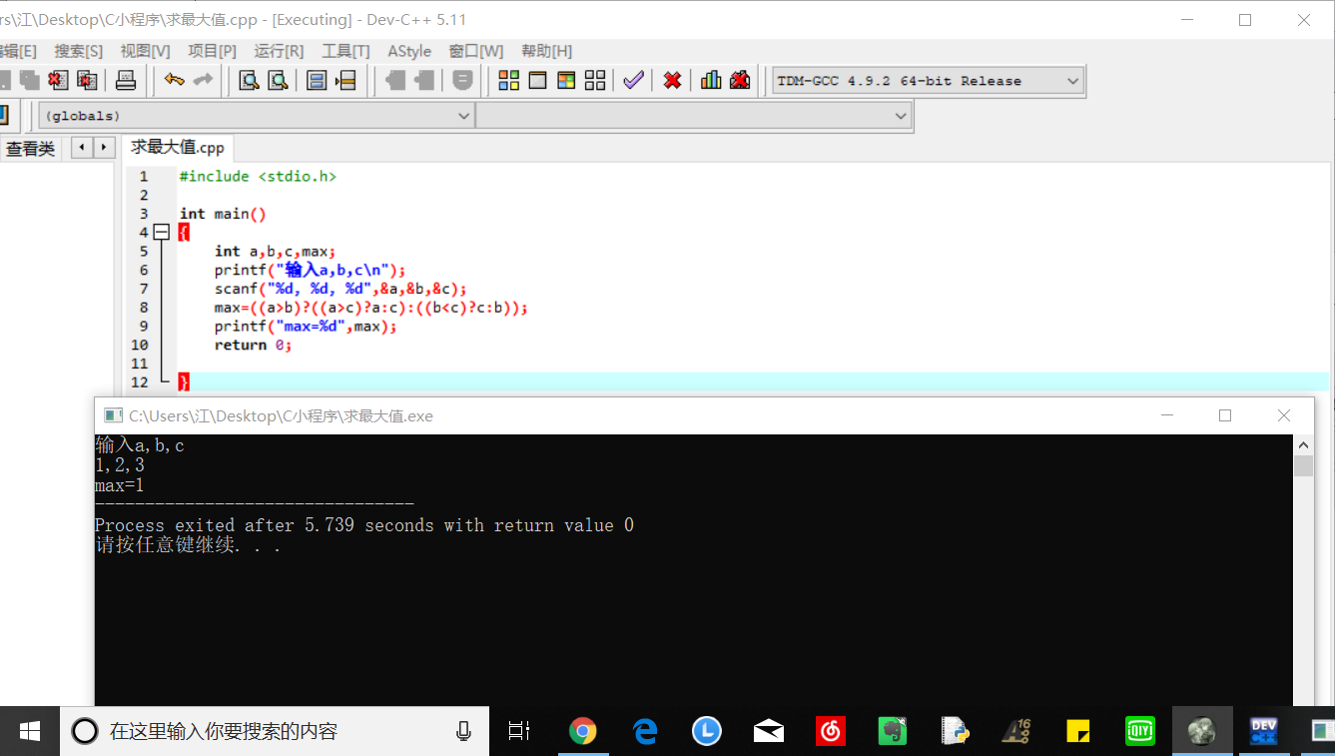
Task: Open the yellow Sticky Notes taskbar icon
Action: click(x=1078, y=731)
